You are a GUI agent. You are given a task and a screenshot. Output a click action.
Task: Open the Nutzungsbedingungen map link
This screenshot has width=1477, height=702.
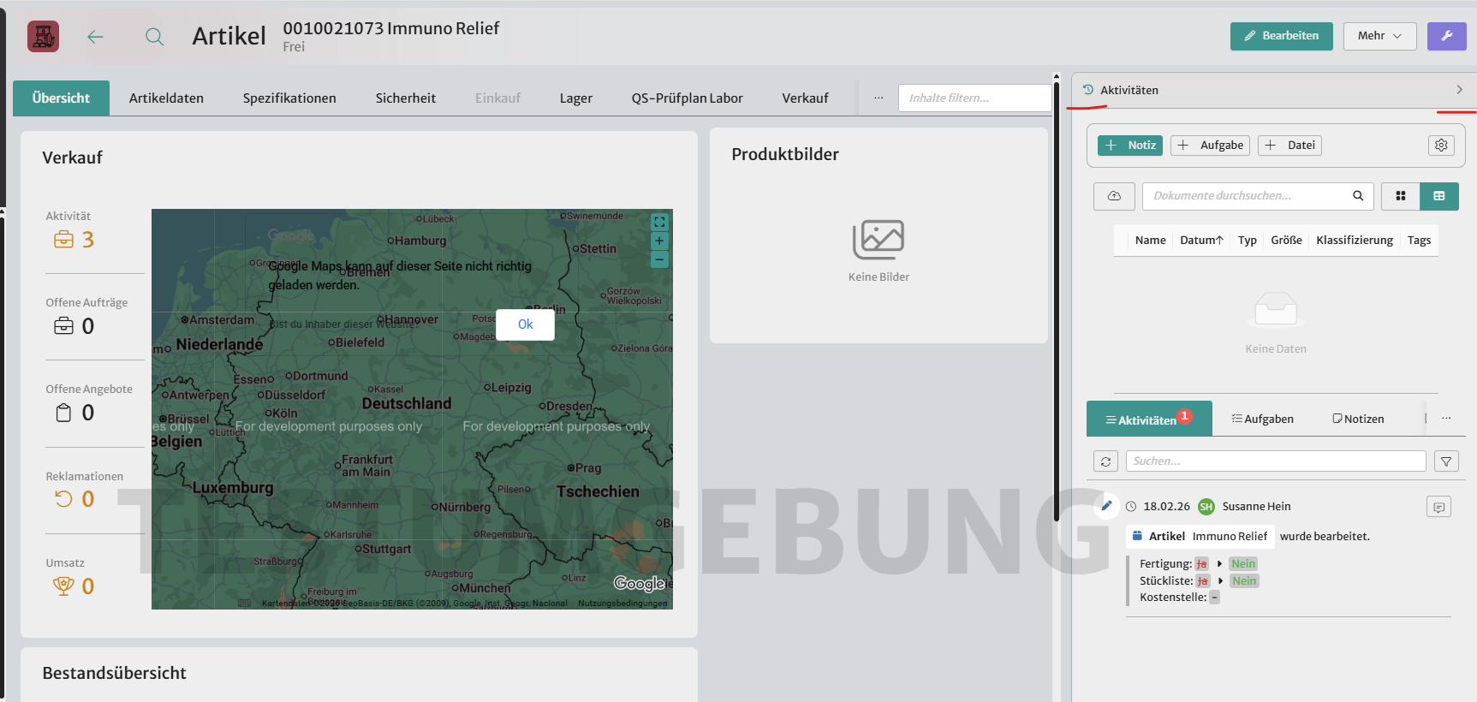click(622, 604)
